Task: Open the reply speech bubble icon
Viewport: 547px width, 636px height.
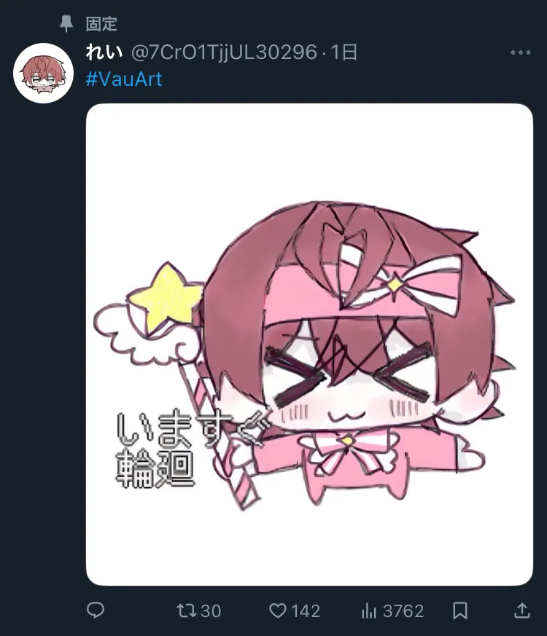Action: (96, 610)
